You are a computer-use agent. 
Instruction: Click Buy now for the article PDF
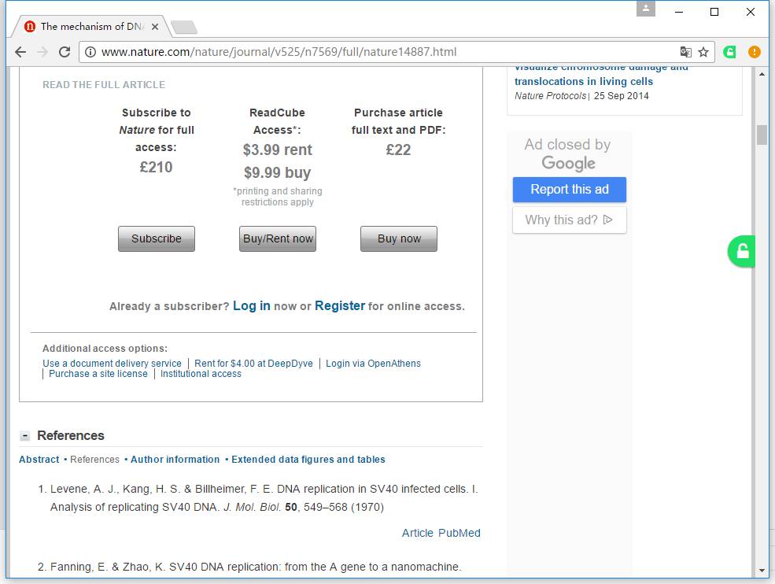tap(399, 238)
